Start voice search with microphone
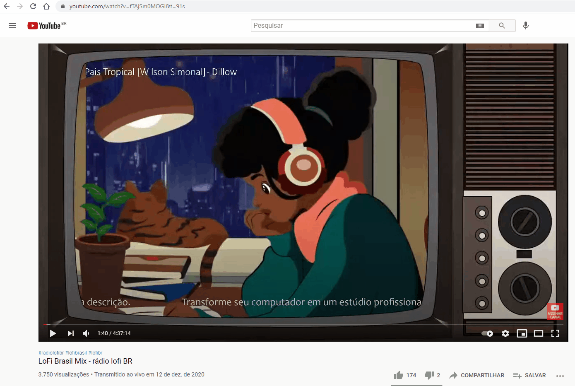Viewport: 575px width, 386px height. pyautogui.click(x=526, y=26)
